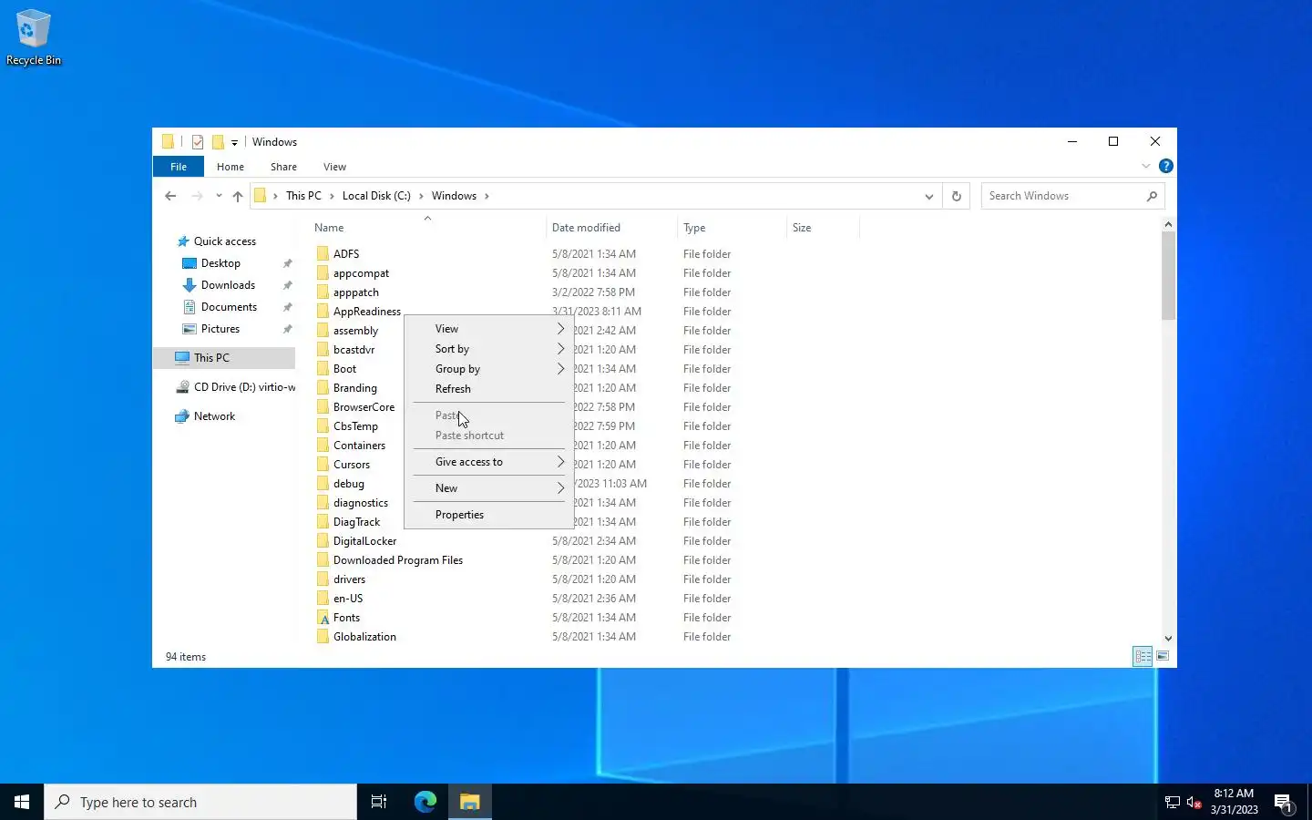Click Group by in the context menu
1312x820 pixels.
(488, 369)
